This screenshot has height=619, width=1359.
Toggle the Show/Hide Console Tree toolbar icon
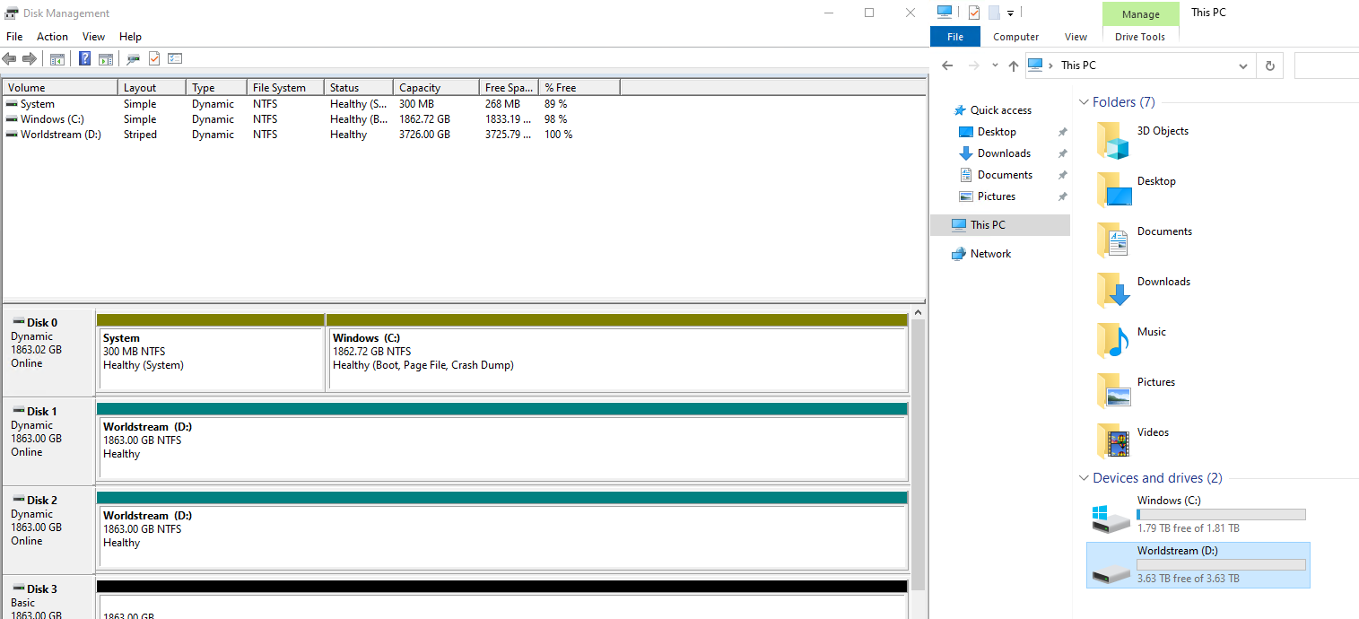point(57,59)
